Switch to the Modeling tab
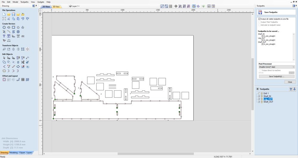Viewport: 298px width, 158px height. pos(13,153)
